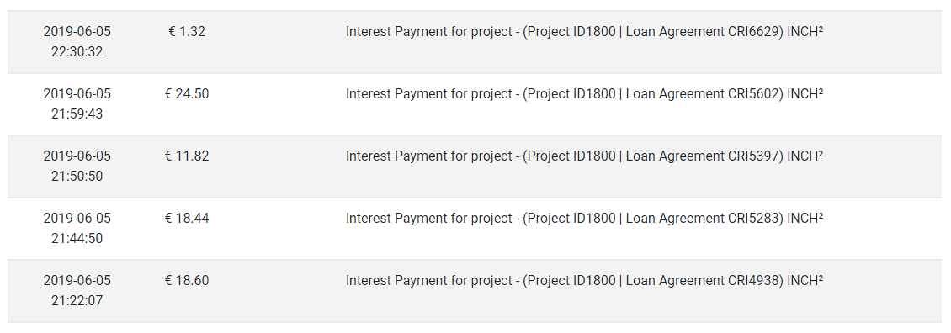951x333 pixels.
Task: Select the € 11.82 amount
Action: click(x=187, y=156)
